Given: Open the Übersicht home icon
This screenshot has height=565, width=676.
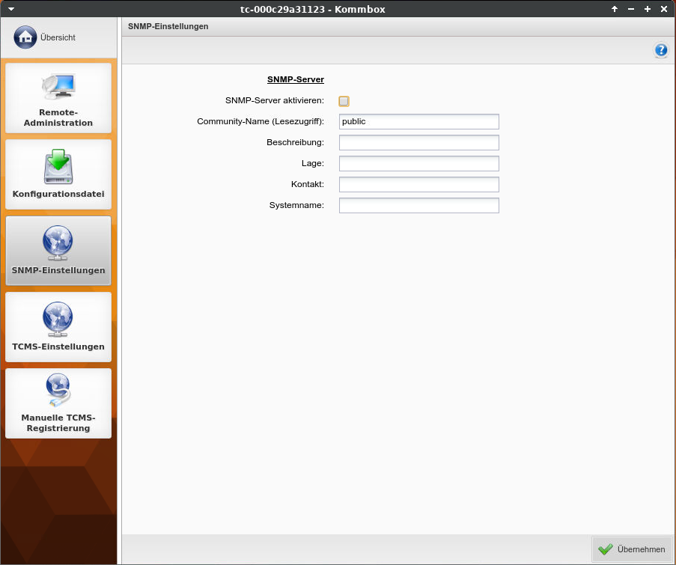Looking at the screenshot, I should [25, 37].
